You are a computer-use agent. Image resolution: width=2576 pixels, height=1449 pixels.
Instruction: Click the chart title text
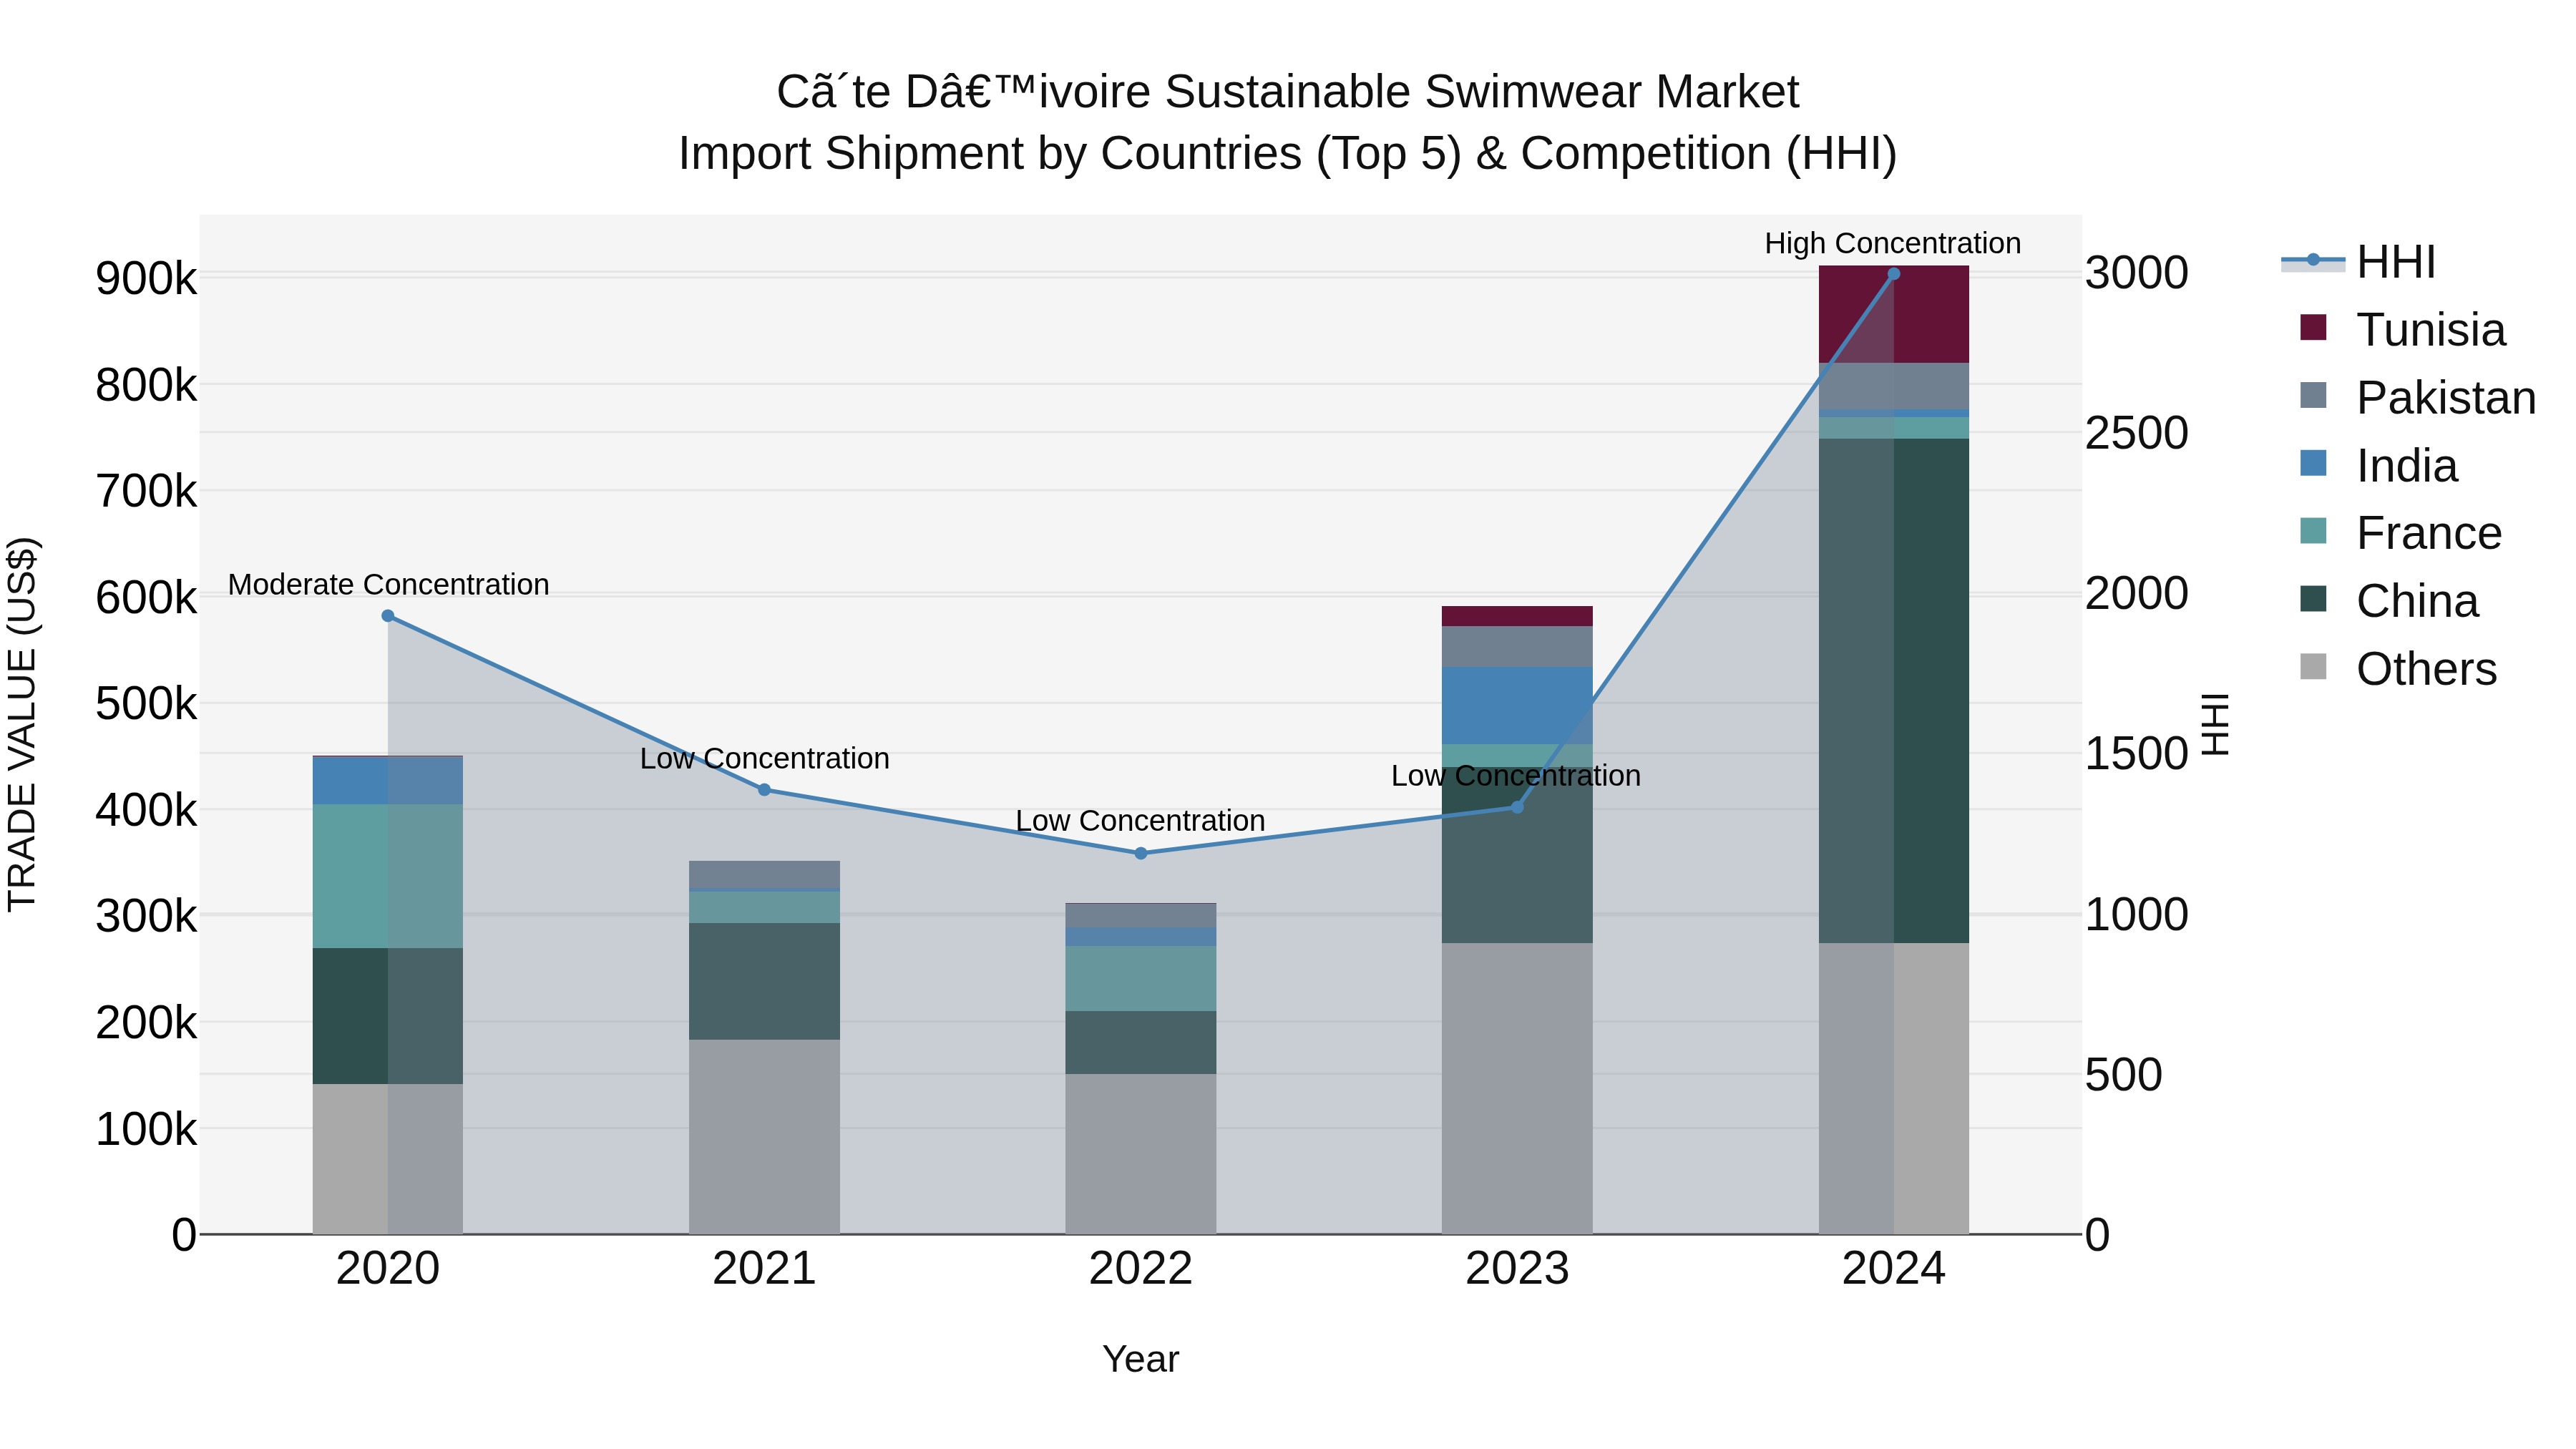pyautogui.click(x=1288, y=122)
